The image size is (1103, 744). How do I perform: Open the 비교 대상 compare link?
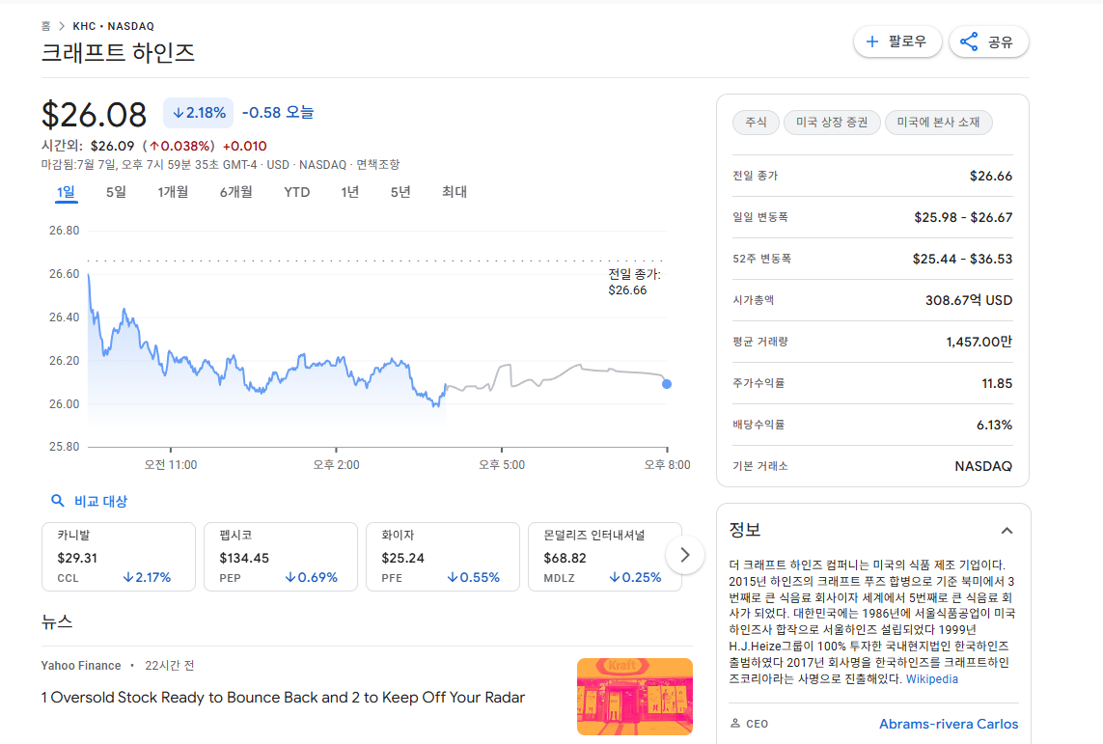[100, 502]
